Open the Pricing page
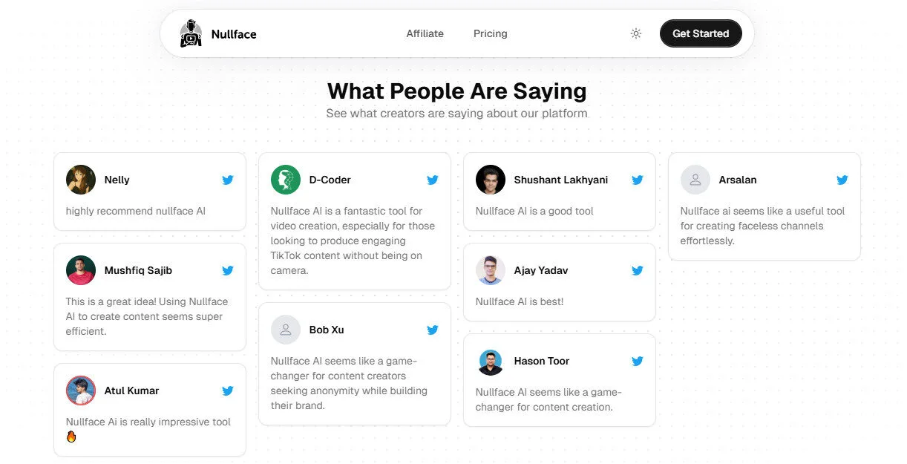 pos(490,33)
